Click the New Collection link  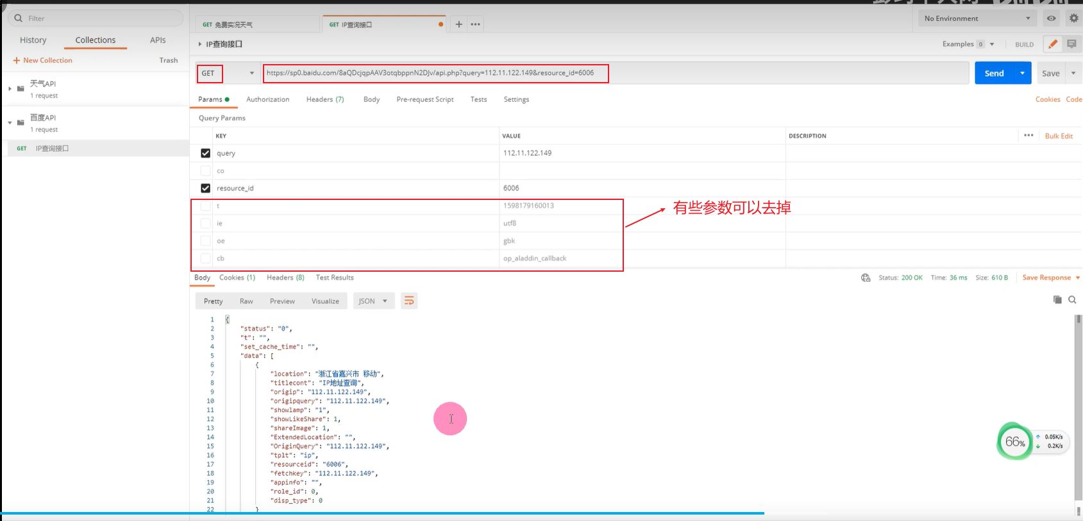pos(43,60)
